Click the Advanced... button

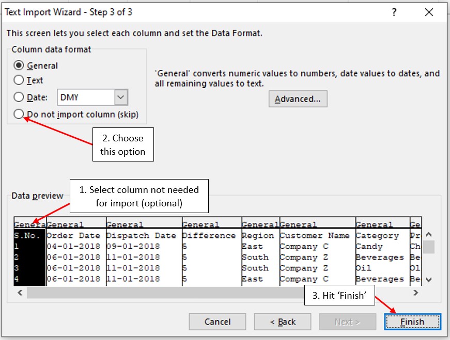[298, 99]
